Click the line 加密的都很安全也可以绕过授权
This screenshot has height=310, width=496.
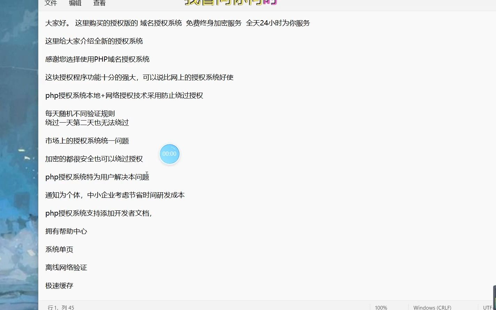tap(94, 159)
